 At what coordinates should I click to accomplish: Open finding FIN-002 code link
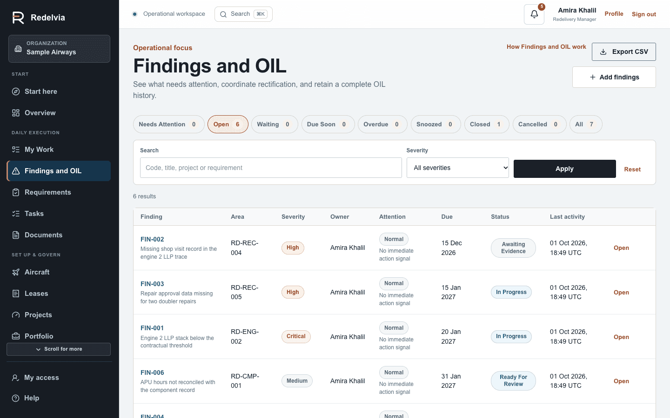tap(152, 239)
